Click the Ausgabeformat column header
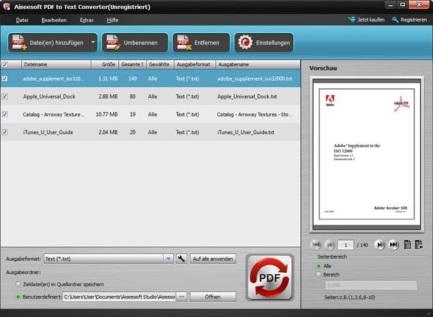 coord(195,65)
